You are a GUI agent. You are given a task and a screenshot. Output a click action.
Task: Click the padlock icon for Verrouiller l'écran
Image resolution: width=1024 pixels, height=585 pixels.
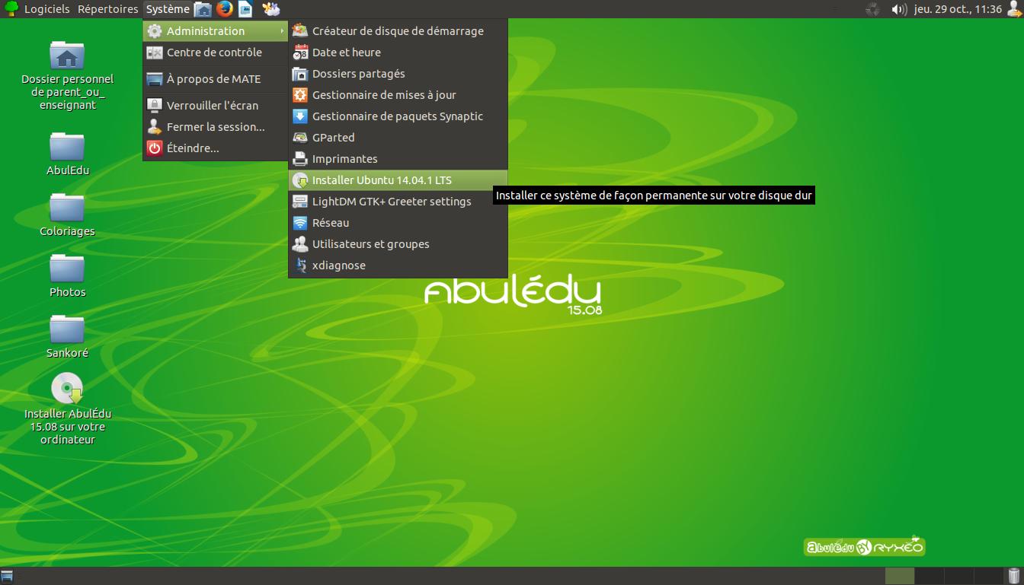coord(155,106)
